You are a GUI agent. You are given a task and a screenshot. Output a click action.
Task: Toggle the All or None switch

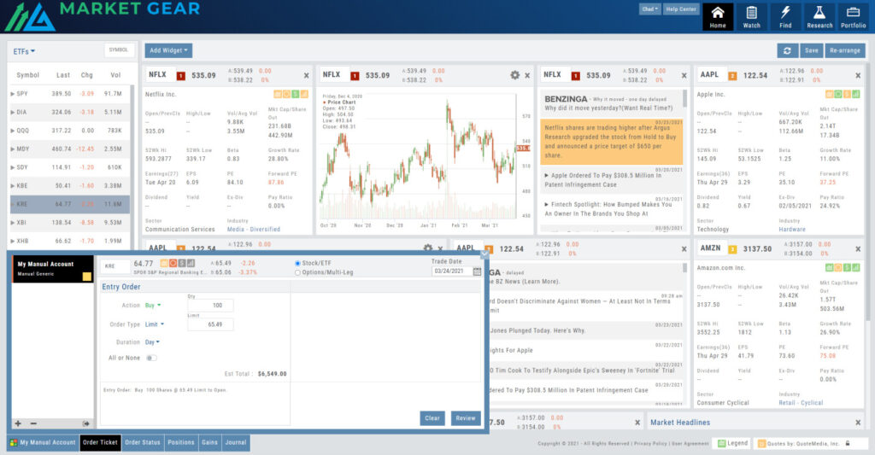[x=151, y=358]
